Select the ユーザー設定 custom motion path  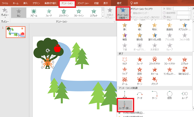[x=125, y=105]
